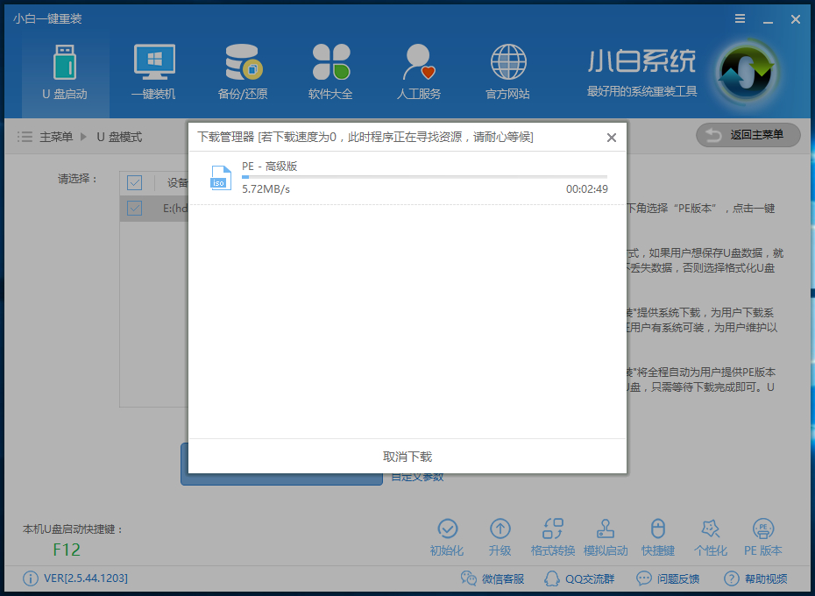Image resolution: width=815 pixels, height=596 pixels.
Task: Switch to the U盘模式 breadcrumb tab
Action: pos(118,137)
